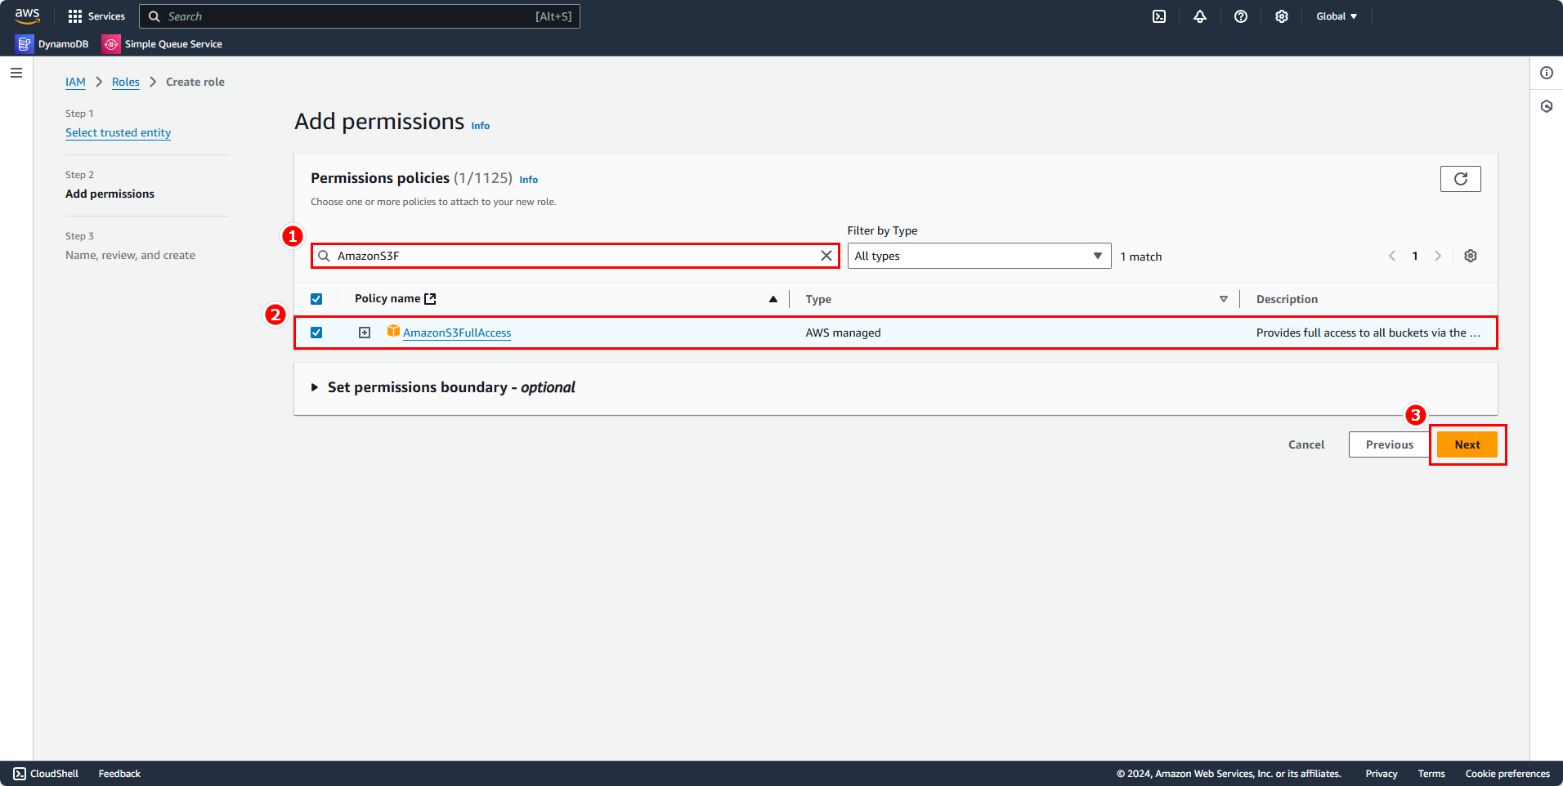Open the settings gear in top bar

(x=1282, y=16)
